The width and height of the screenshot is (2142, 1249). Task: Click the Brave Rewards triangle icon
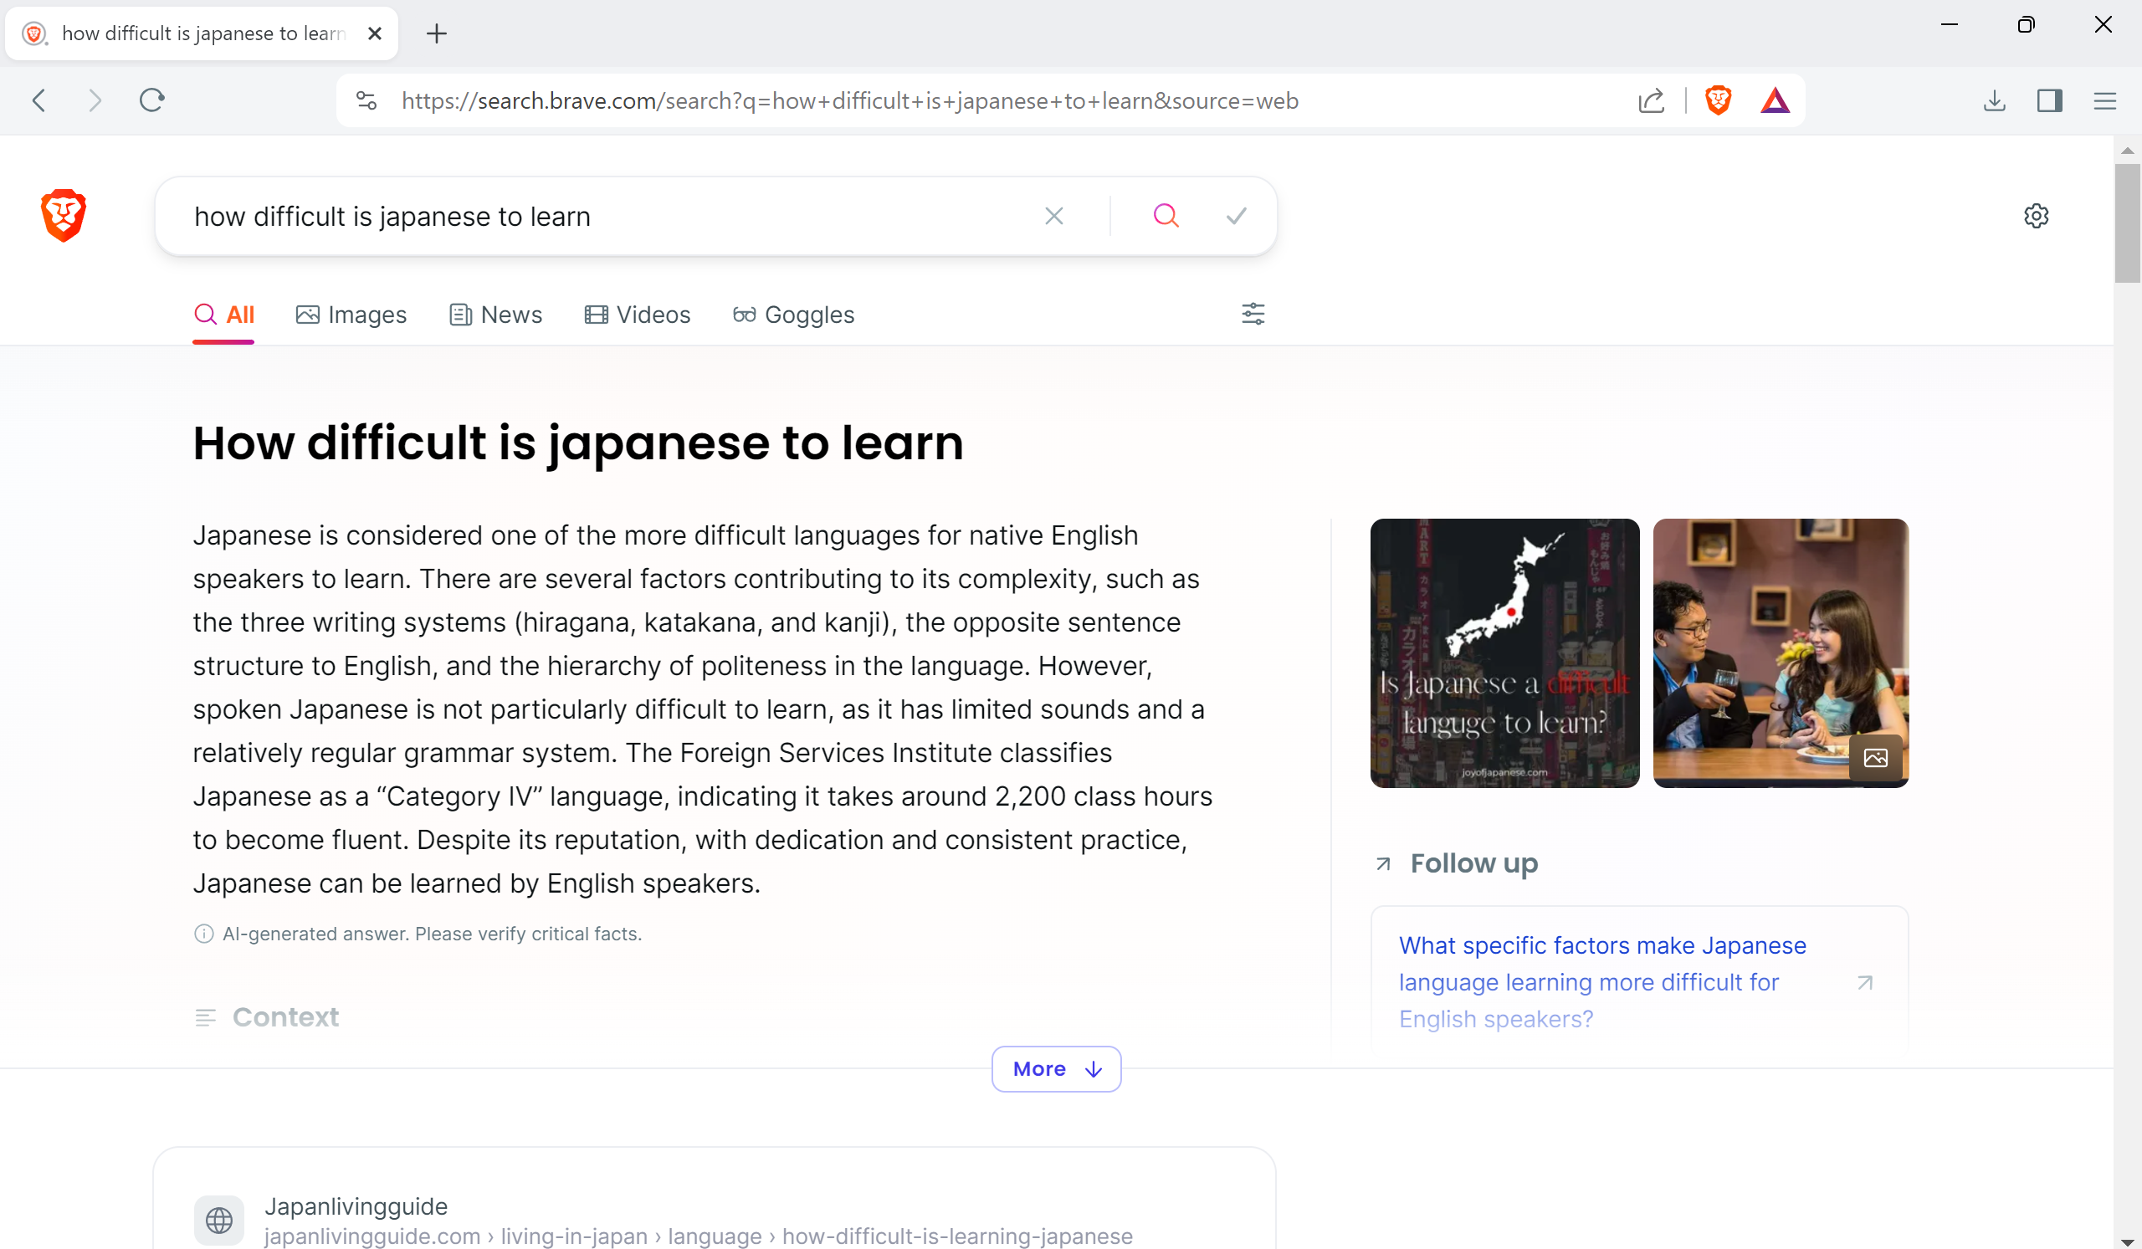coord(1775,100)
